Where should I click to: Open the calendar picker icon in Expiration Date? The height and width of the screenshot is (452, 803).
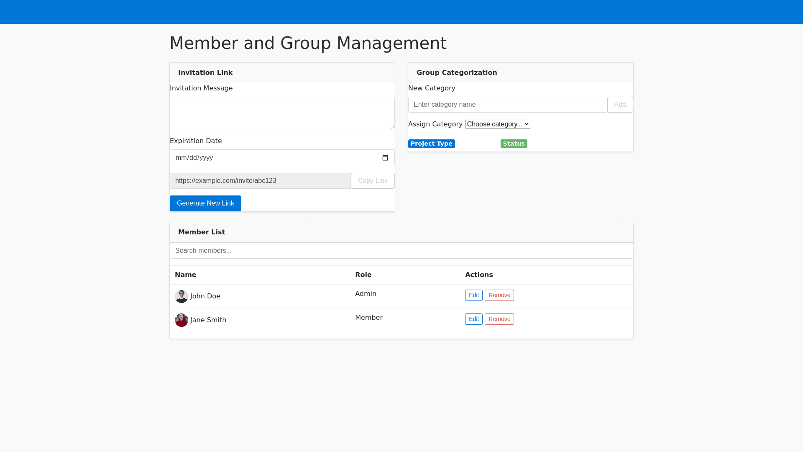[x=385, y=158]
